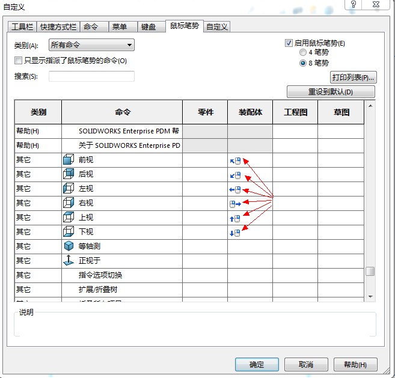The image size is (395, 378).
Task: Click the scrollbar down arrow of the table
Action: (x=370, y=296)
